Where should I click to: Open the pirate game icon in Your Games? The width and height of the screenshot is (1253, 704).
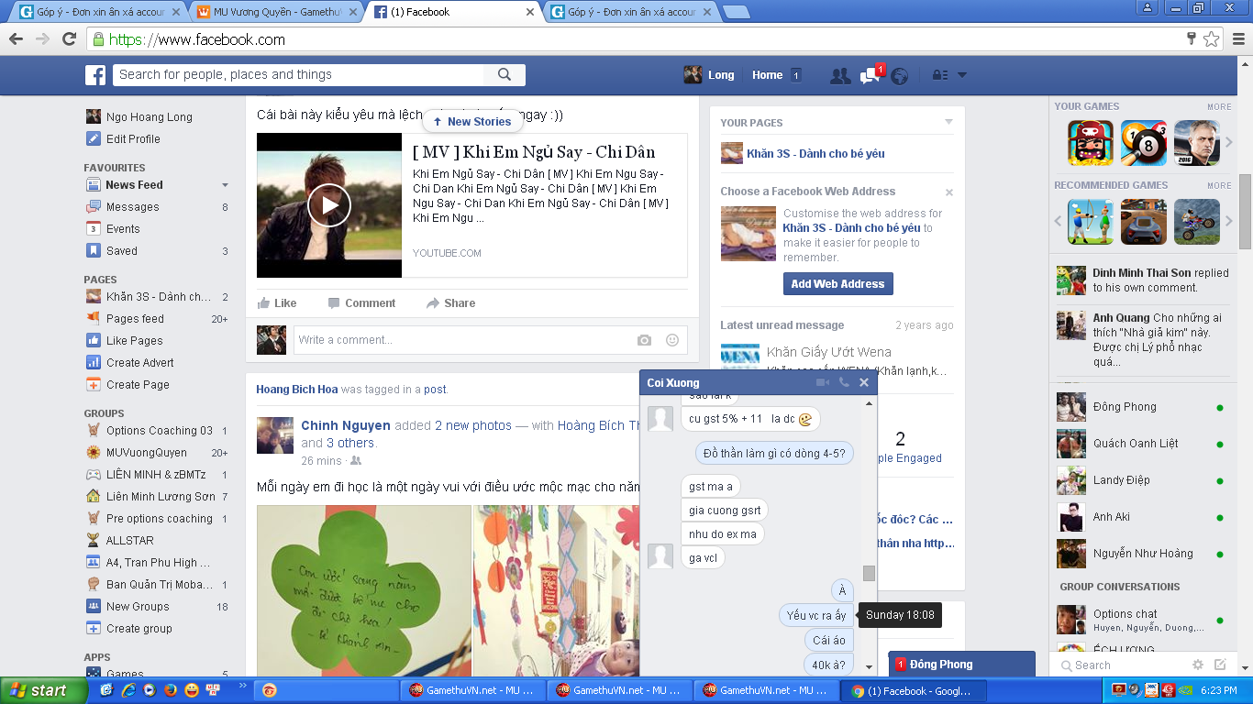[1091, 143]
